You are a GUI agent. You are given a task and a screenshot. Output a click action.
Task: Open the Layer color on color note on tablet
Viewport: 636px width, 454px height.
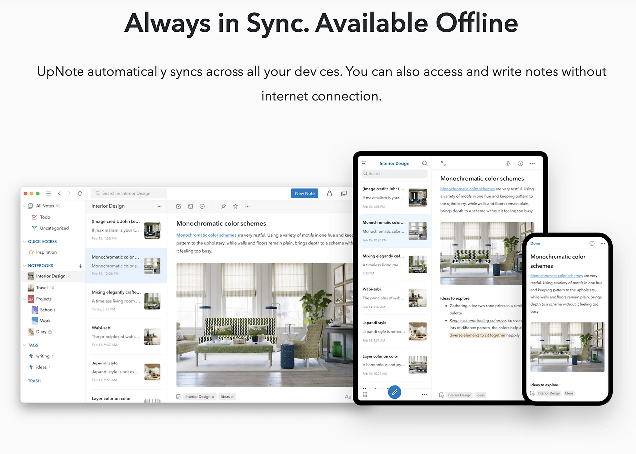(x=395, y=364)
